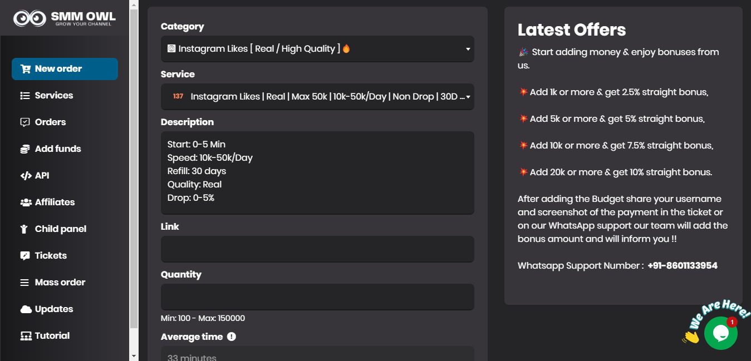Click the Updates cloud icon
This screenshot has width=751, height=361.
26,309
